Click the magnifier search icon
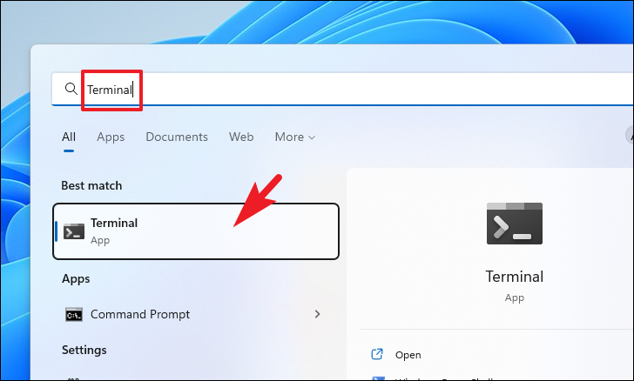This screenshot has width=634, height=381. (71, 89)
